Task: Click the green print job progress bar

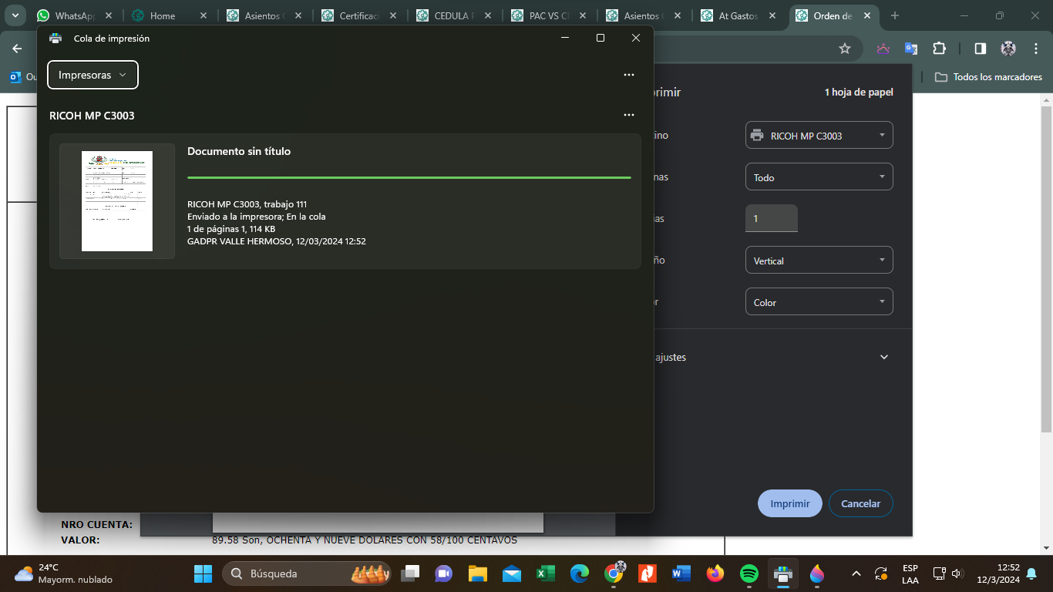Action: pos(409,177)
